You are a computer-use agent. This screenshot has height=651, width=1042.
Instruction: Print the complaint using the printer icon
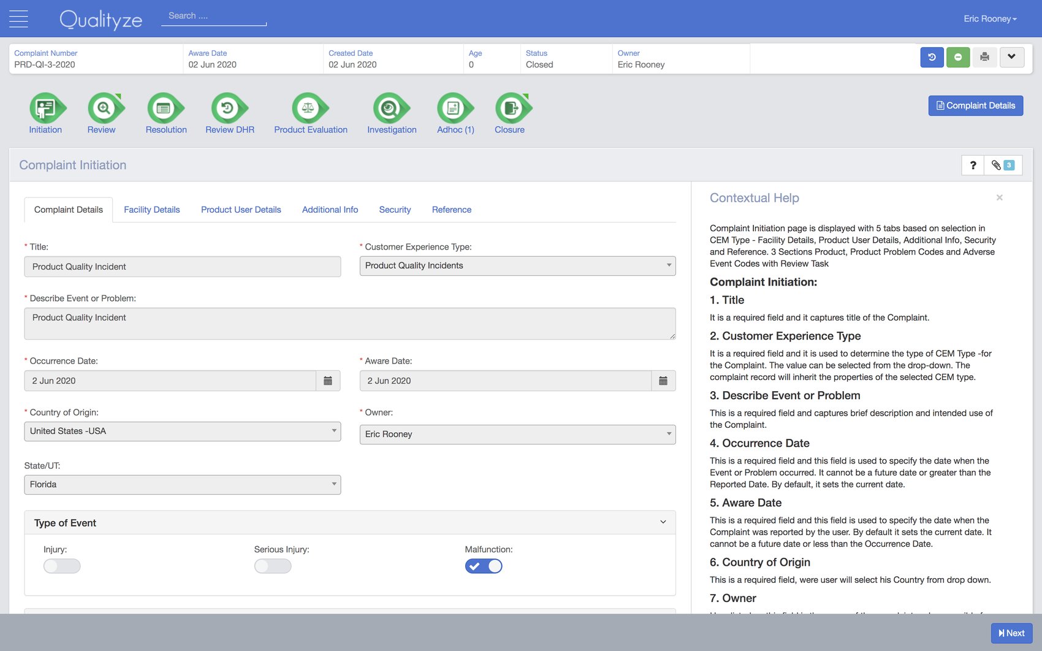[x=985, y=56]
